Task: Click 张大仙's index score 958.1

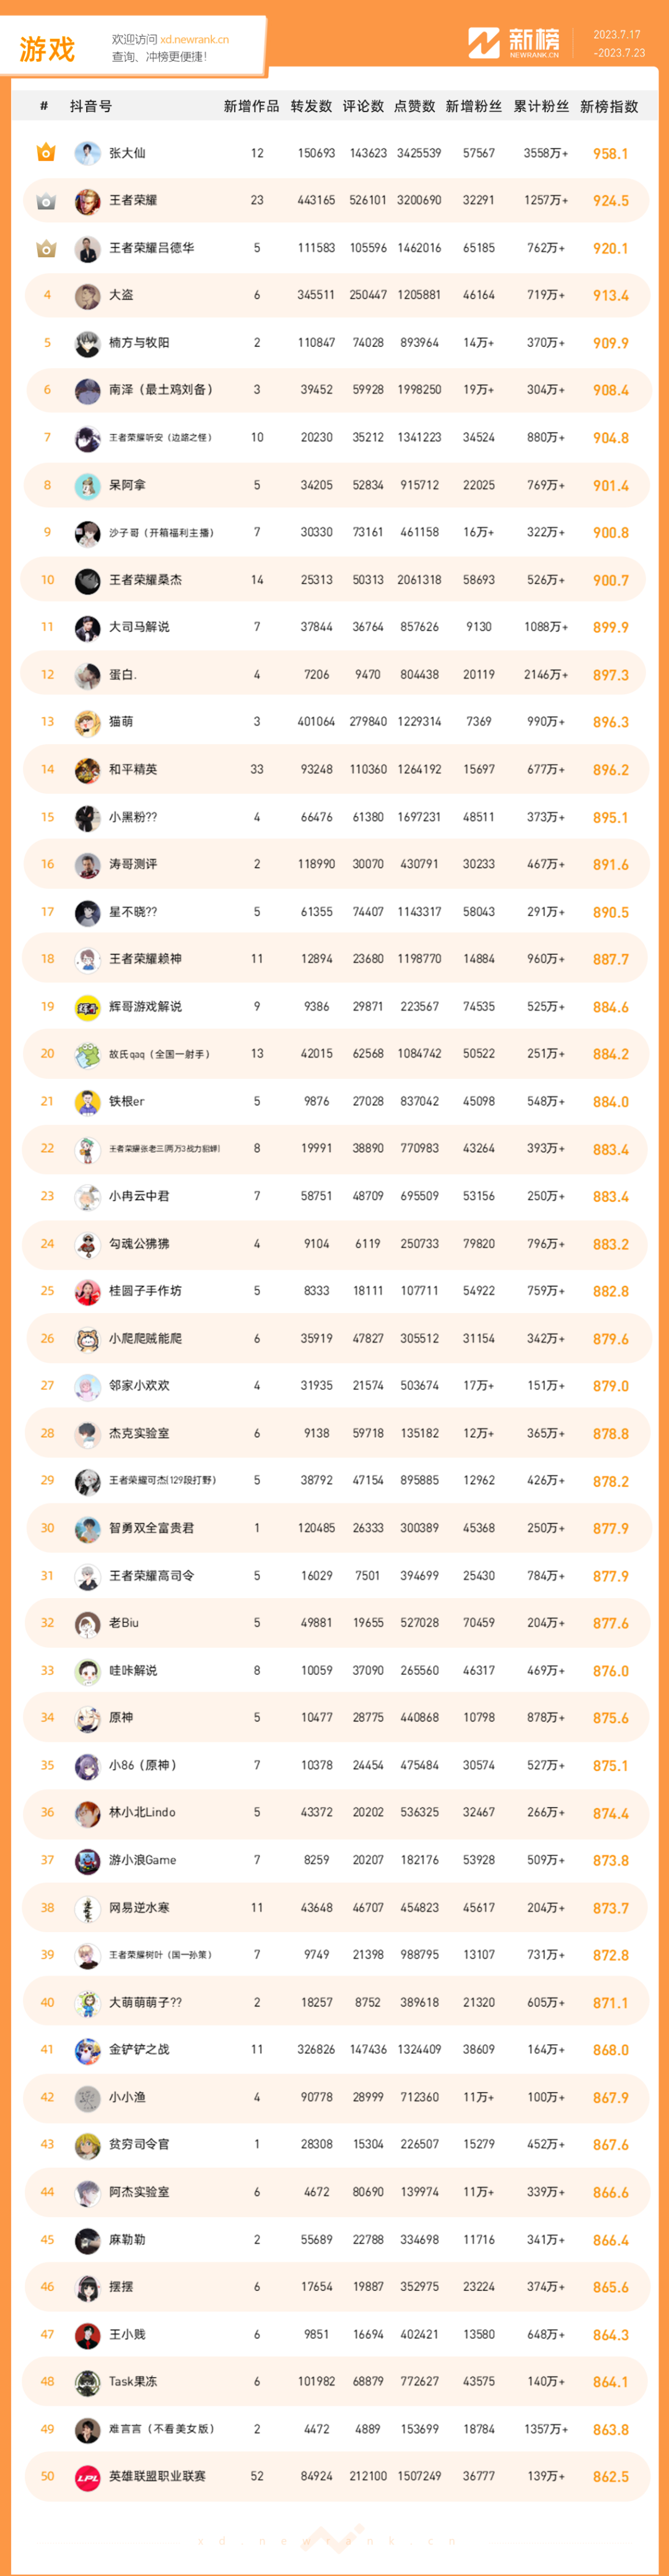Action: (610, 154)
